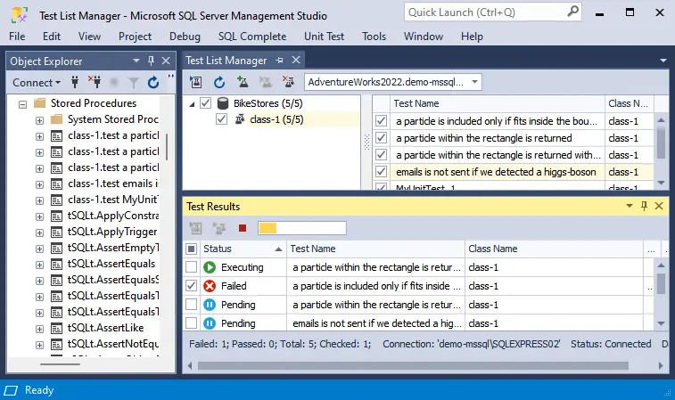Open Test Results window position dropdown arrow
This screenshot has height=400, width=675.
coord(630,206)
